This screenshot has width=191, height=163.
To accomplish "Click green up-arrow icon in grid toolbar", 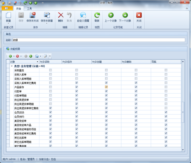I will click(x=31, y=56).
